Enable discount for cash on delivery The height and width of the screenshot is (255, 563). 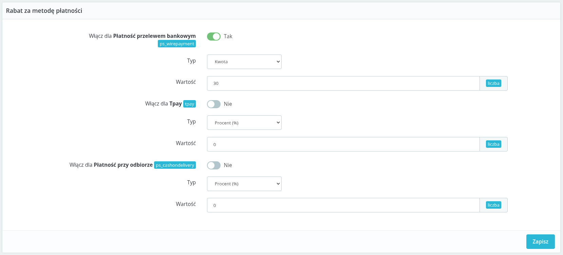click(213, 165)
